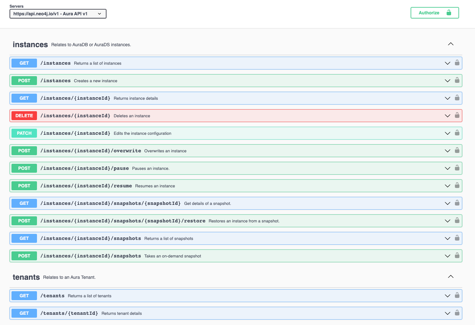Click lock icon on list of snapshots row
475x325 pixels.
pos(457,238)
